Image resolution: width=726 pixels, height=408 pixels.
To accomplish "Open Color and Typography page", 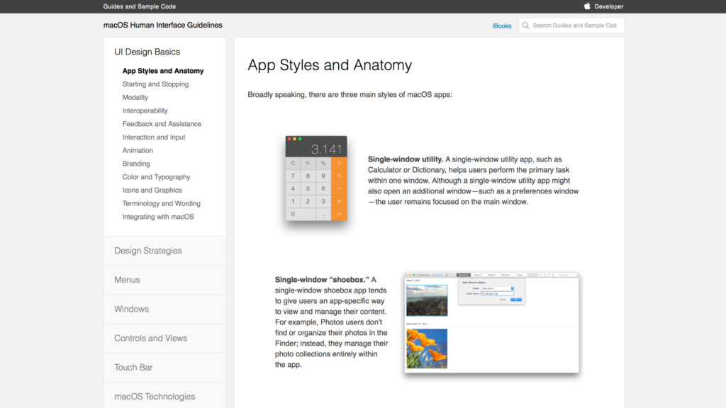I will click(156, 177).
